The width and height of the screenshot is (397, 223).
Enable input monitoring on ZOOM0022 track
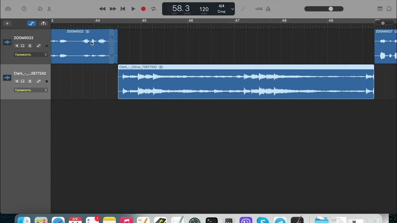(30, 46)
